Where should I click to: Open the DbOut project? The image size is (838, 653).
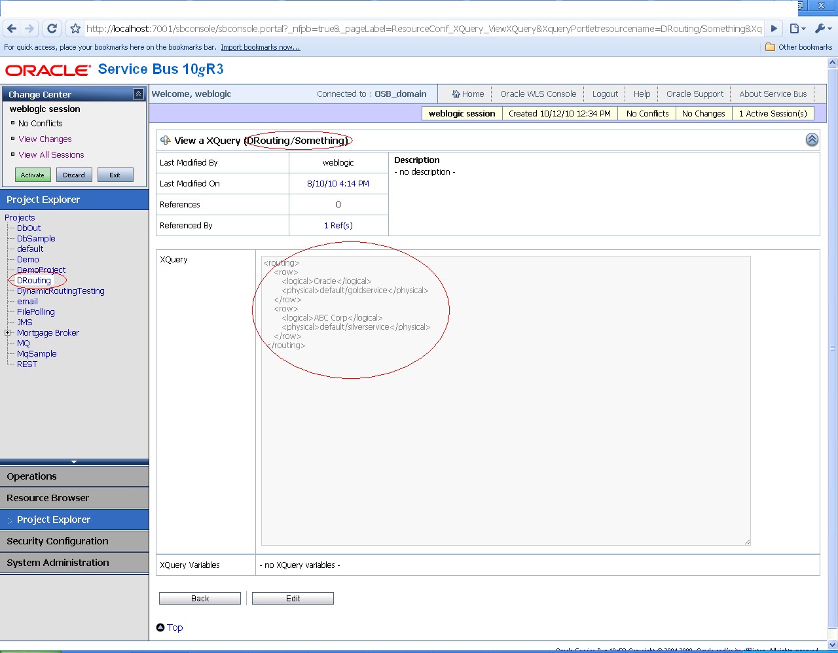coord(29,228)
